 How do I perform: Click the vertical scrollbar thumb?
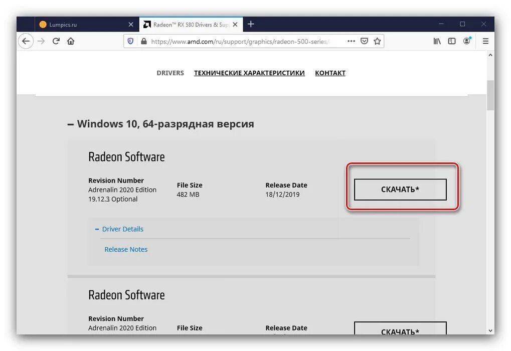click(x=490, y=95)
